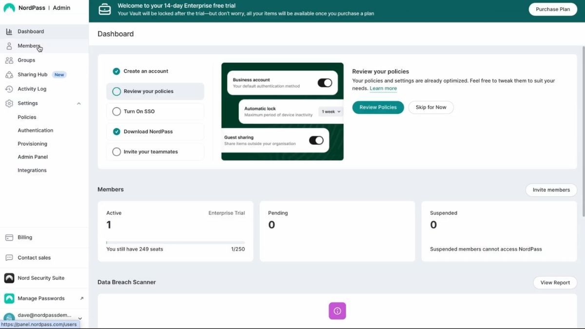This screenshot has width=585, height=329.
Task: Toggle the Guest sharing switch
Action: pyautogui.click(x=316, y=140)
